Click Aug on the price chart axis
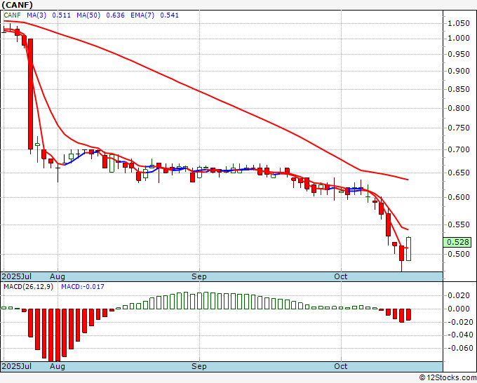The height and width of the screenshot is (383, 477). pyautogui.click(x=58, y=276)
